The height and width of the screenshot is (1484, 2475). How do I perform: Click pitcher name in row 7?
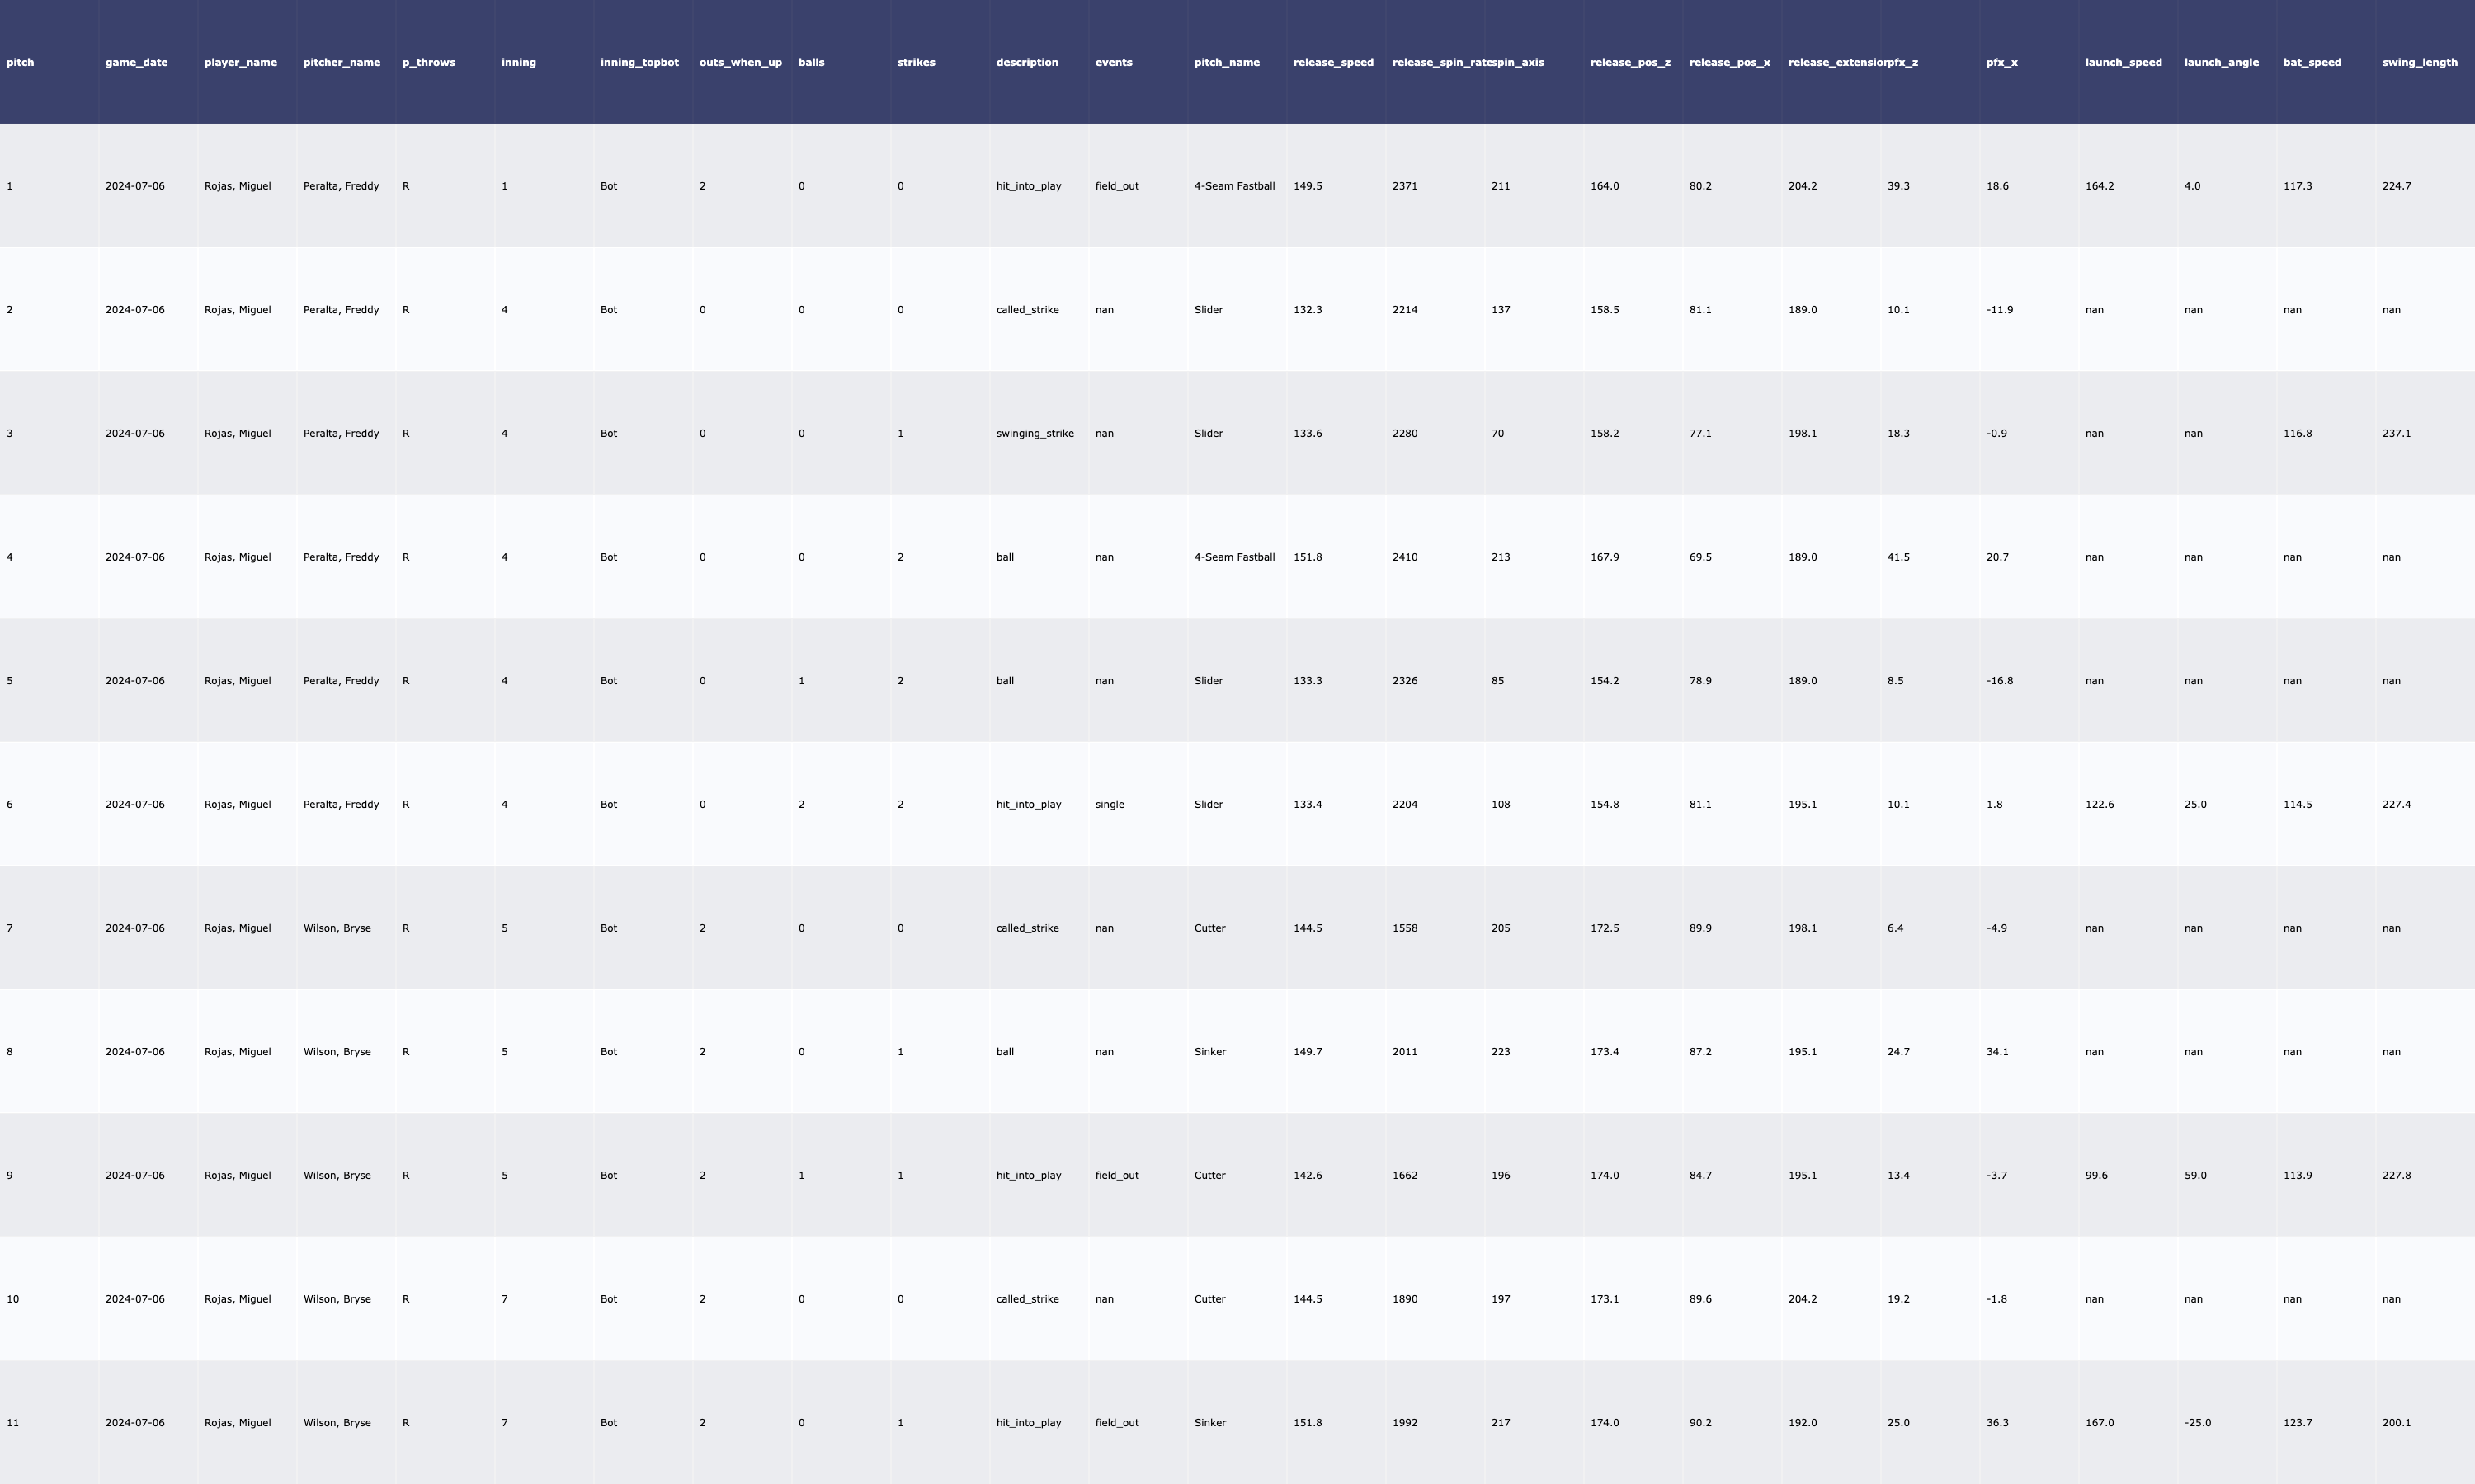point(336,928)
